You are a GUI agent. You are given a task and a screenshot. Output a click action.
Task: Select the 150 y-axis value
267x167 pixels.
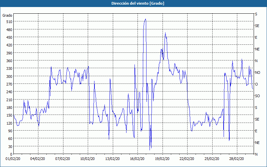9,115
